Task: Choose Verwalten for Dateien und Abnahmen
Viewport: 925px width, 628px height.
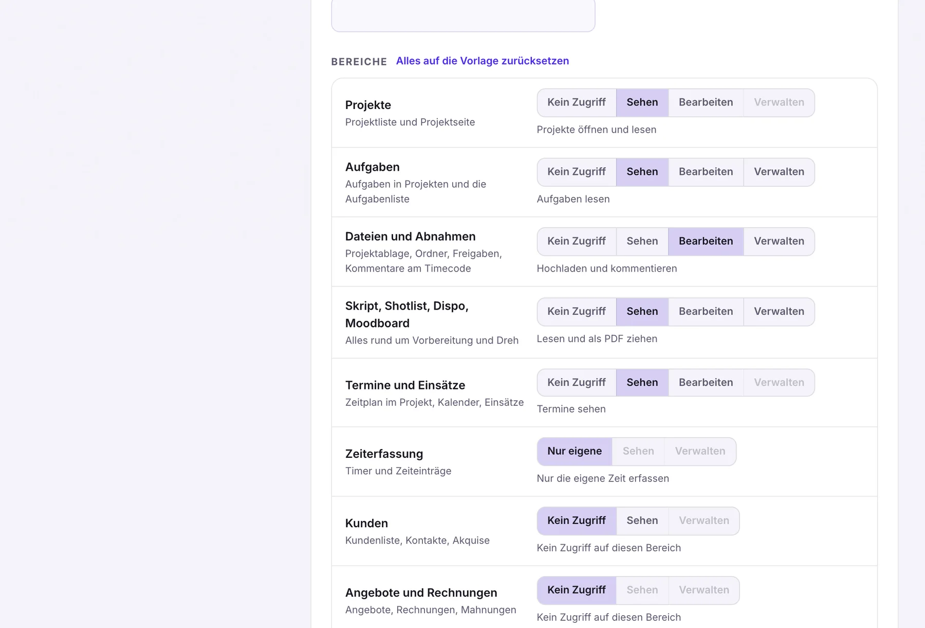Action: click(779, 241)
